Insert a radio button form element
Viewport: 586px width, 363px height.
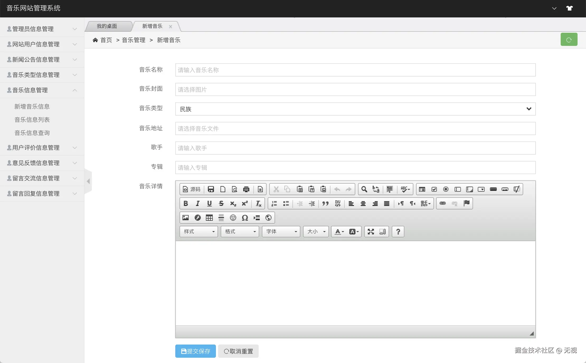pos(446,189)
